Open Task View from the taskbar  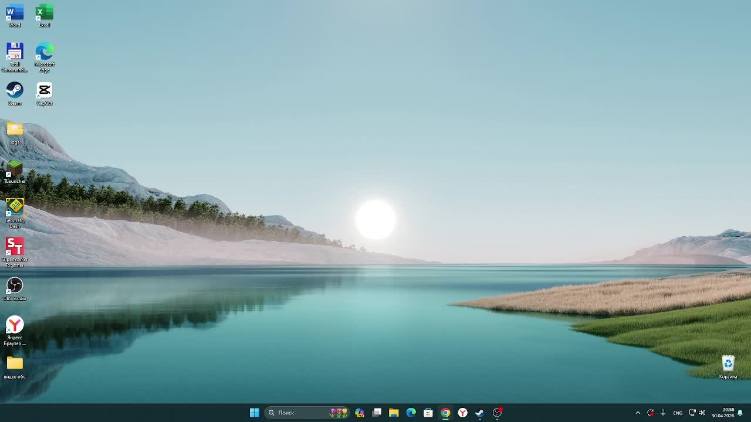(x=377, y=413)
